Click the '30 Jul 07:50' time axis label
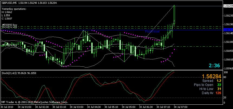Image resolution: width=233 pixels, height=109 pixels. (x=181, y=107)
